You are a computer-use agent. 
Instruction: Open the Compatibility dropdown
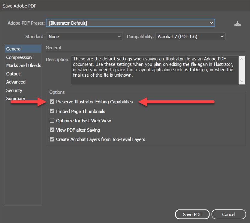click(190, 37)
